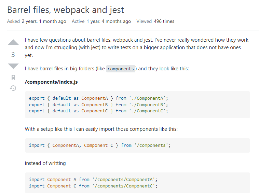Click the sentence 'I have barrel files in big folders'
The height and width of the screenshot is (196, 259).
[107, 69]
